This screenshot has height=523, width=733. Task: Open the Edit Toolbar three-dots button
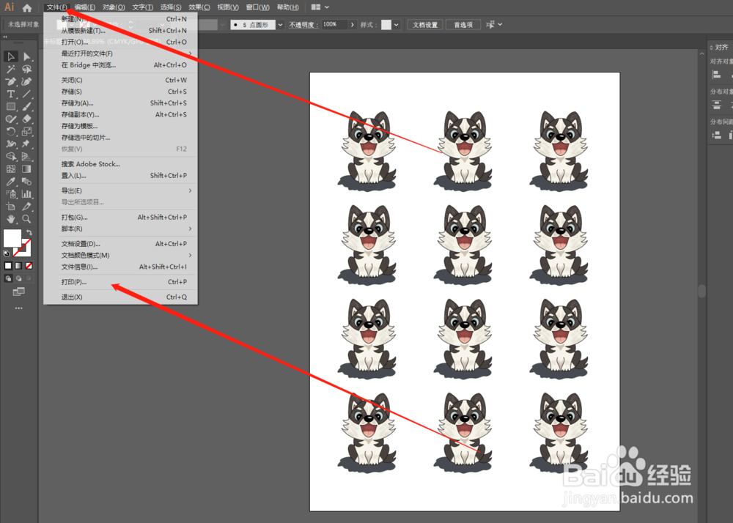19,308
